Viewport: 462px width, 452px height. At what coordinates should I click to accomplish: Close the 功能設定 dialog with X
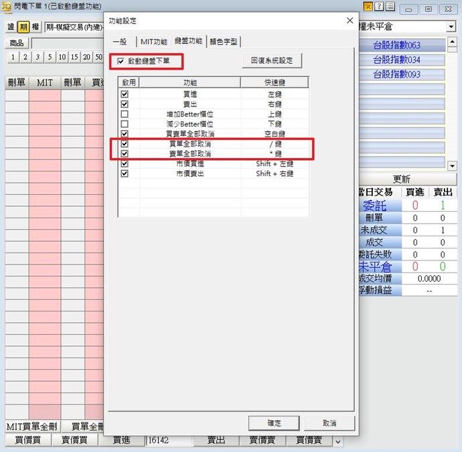tap(350, 21)
